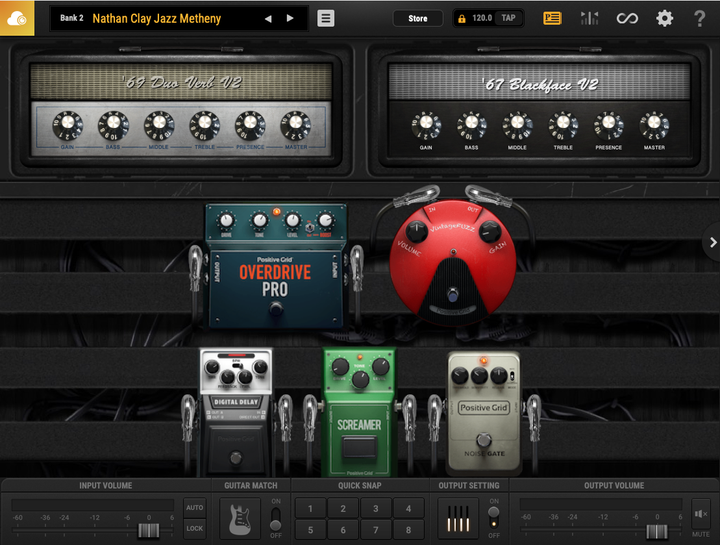The width and height of the screenshot is (720, 545).
Task: Click PRESENCE knob on '69 Duo Verb
Action: point(250,125)
